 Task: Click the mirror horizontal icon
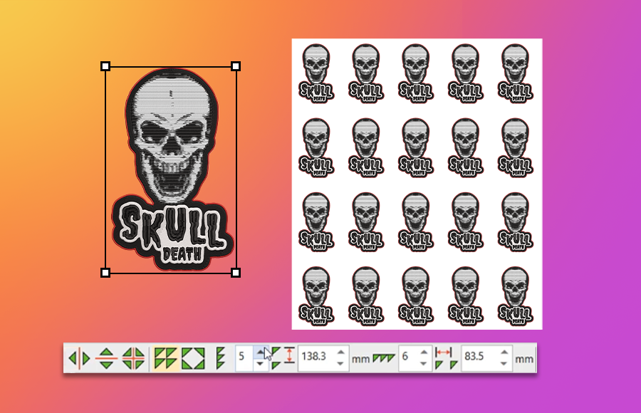(79, 357)
